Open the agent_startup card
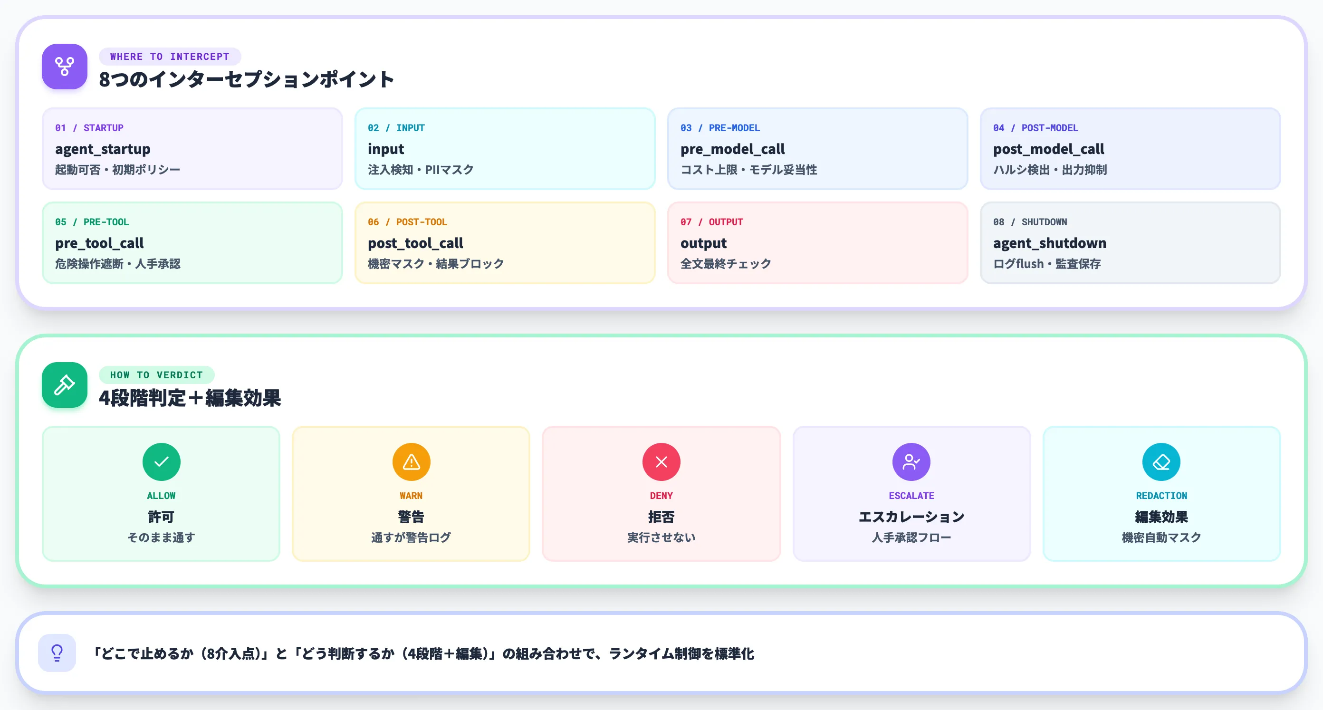Image resolution: width=1323 pixels, height=710 pixels. pyautogui.click(x=192, y=148)
